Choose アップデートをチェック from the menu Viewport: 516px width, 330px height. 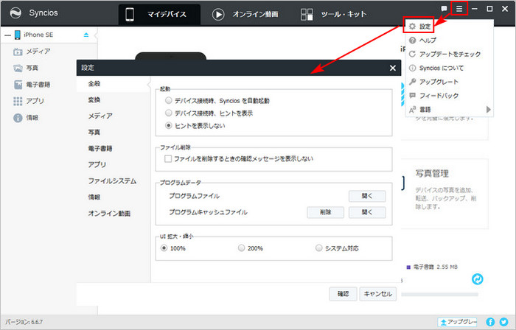[445, 55]
